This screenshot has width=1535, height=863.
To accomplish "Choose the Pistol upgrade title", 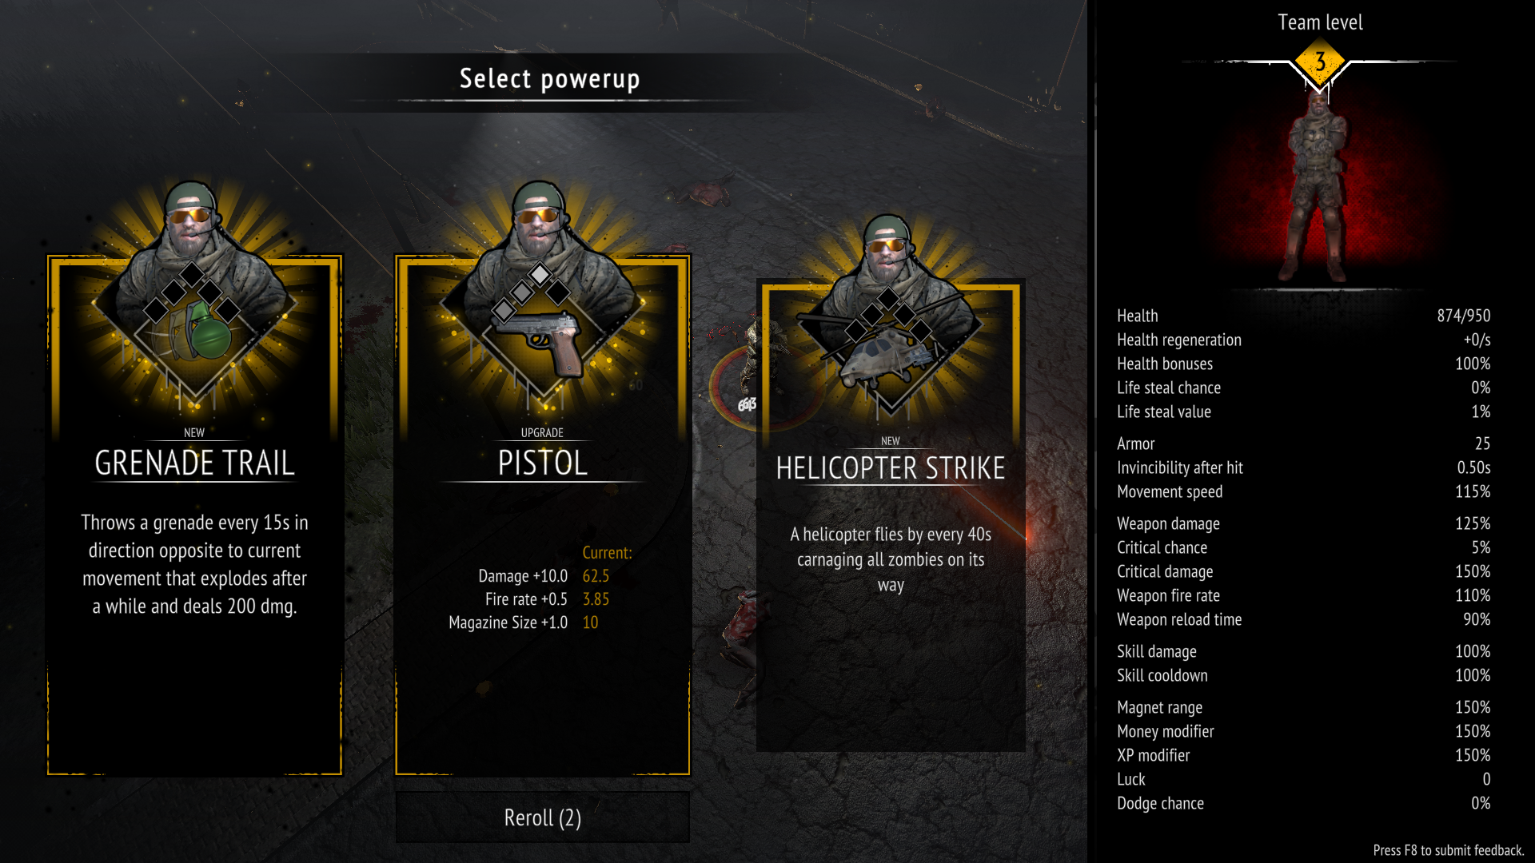I will click(543, 463).
